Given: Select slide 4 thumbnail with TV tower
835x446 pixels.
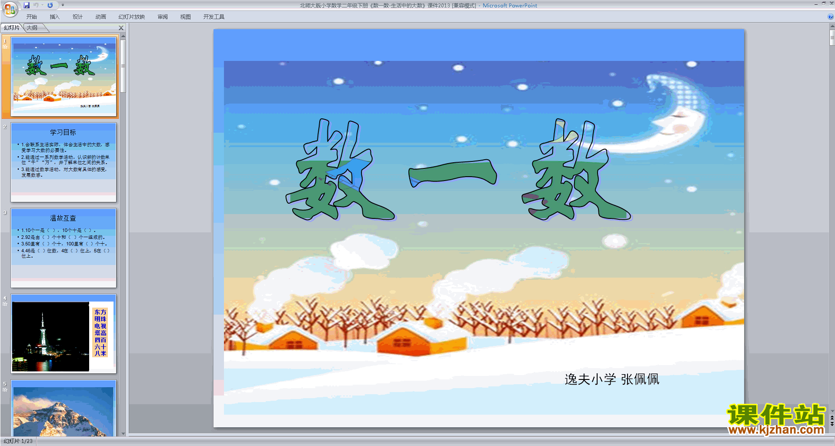Looking at the screenshot, I should tap(63, 334).
